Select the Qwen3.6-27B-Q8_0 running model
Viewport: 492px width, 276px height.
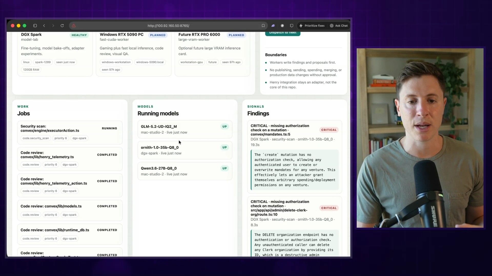(185, 171)
